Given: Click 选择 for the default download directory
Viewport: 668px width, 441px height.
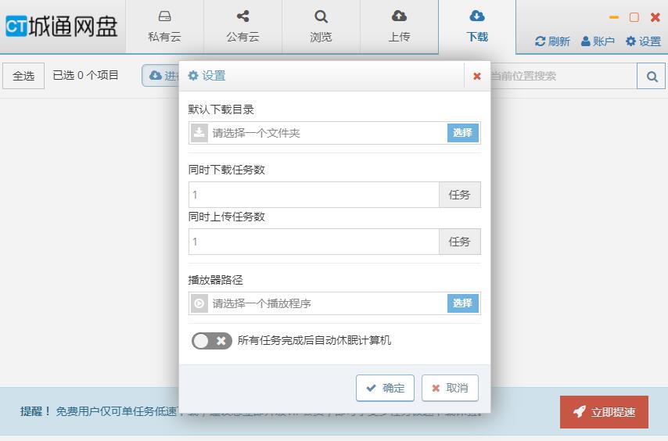Looking at the screenshot, I should (462, 133).
